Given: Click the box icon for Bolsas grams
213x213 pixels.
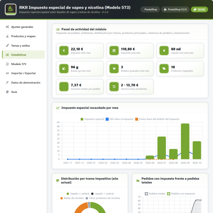Looking at the screenshot, I should 64,69.
